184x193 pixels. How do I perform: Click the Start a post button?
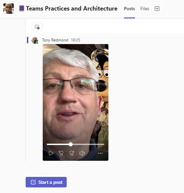tap(46, 182)
